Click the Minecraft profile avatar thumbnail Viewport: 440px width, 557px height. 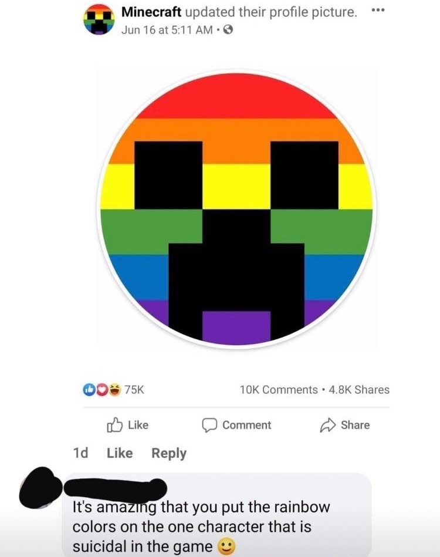point(99,19)
